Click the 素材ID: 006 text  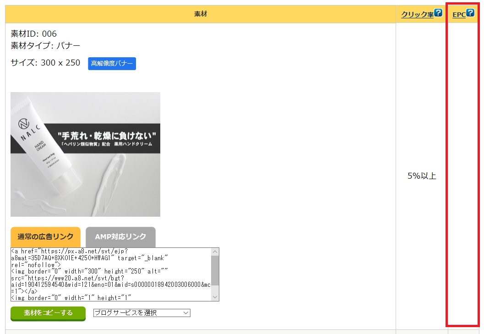pos(34,34)
